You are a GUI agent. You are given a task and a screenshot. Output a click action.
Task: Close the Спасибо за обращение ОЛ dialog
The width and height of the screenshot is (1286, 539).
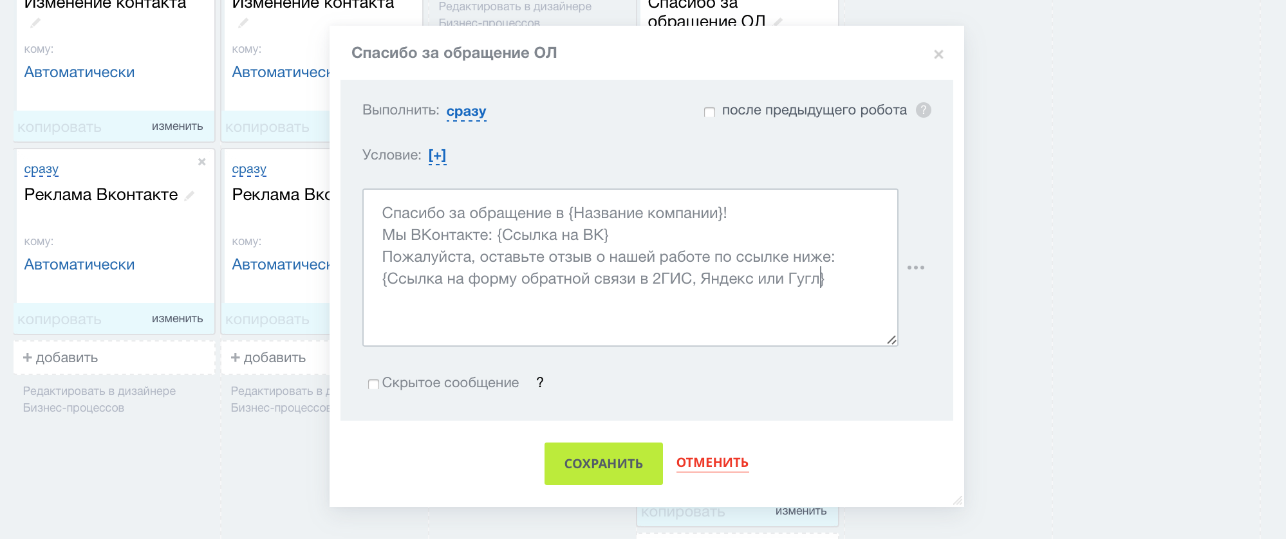(x=938, y=55)
